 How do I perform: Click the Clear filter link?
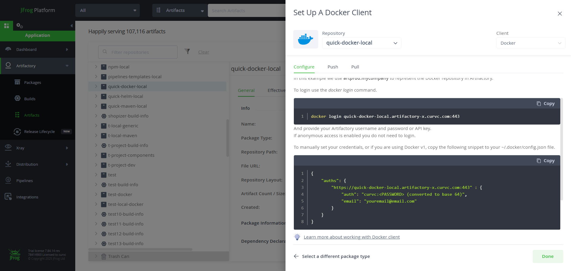(204, 52)
